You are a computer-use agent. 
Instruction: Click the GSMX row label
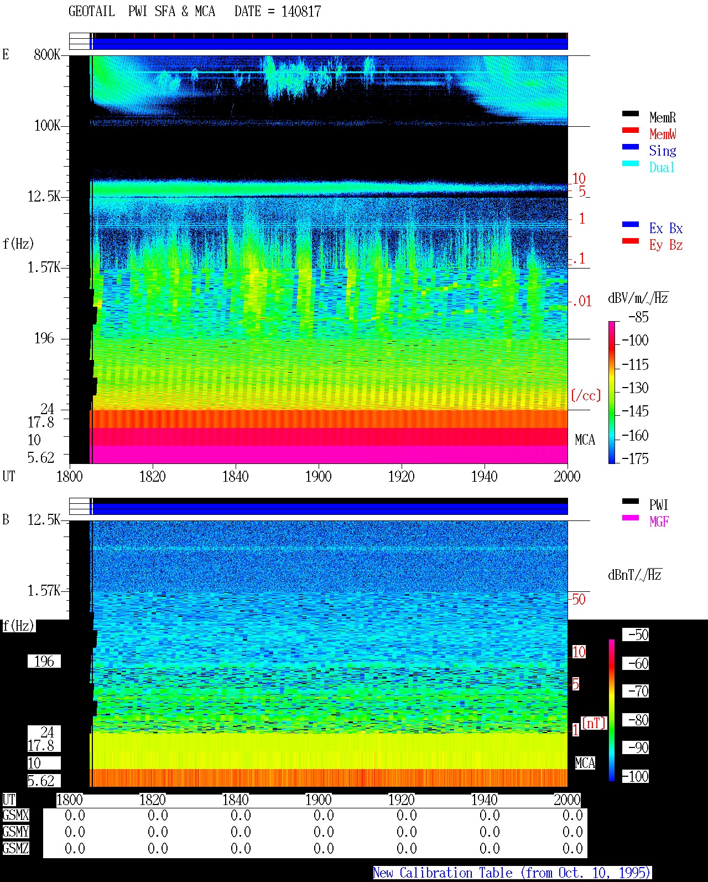coord(15,816)
